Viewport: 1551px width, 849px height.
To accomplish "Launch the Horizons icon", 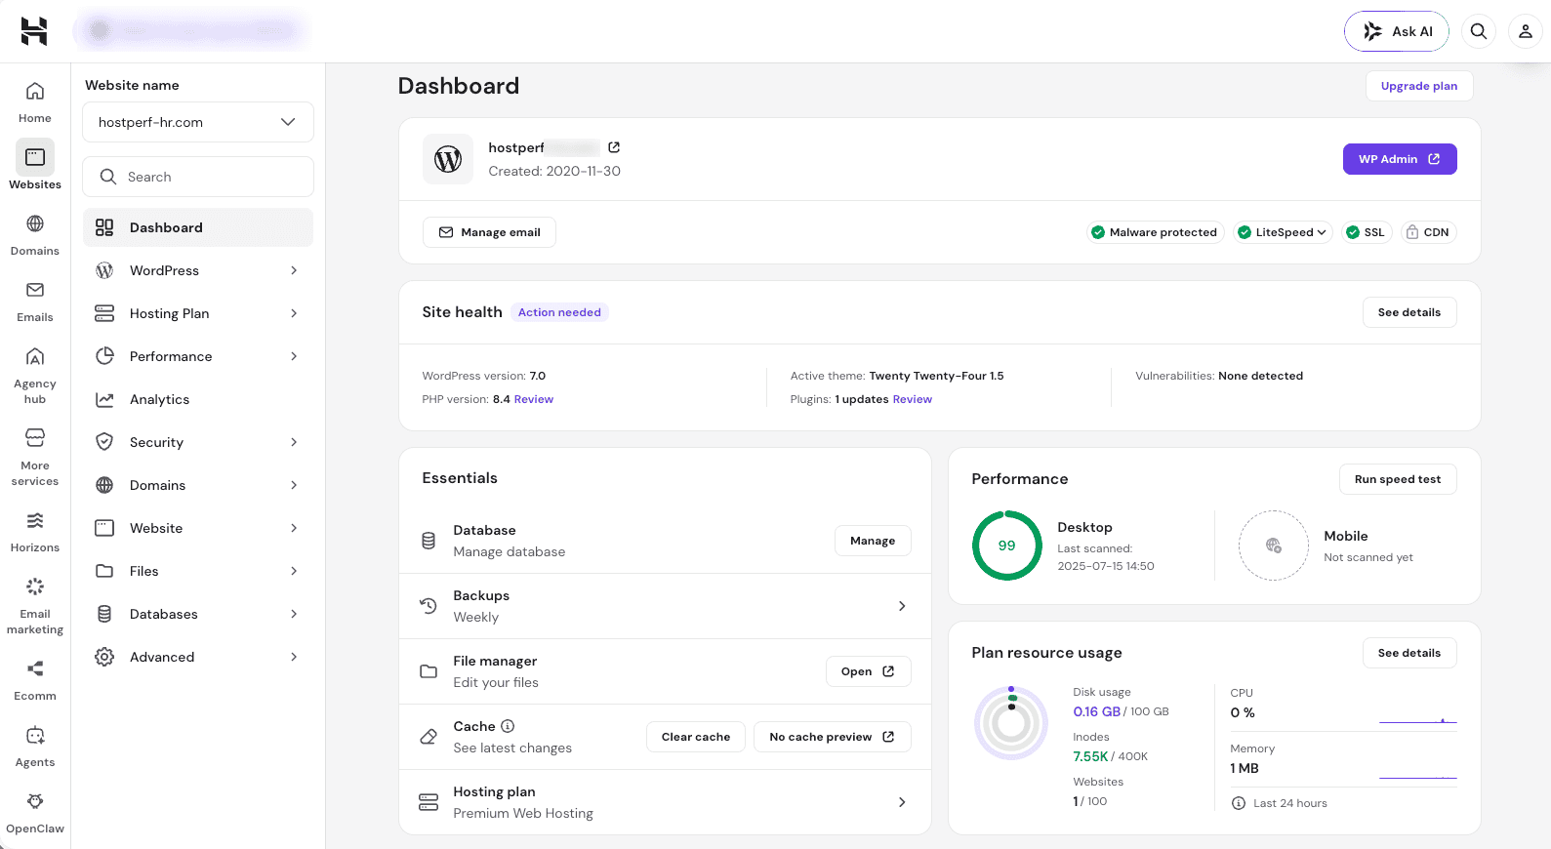I will point(35,520).
